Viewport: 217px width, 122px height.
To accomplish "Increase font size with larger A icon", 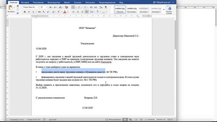I will click(51, 7).
